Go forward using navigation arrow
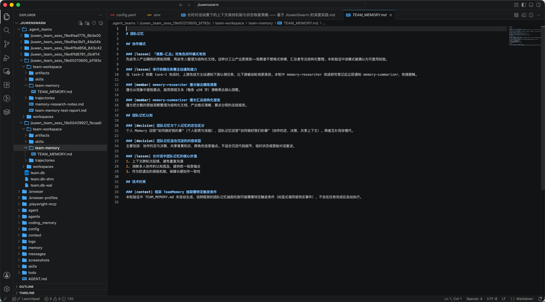The image size is (545, 302). pos(189,5)
